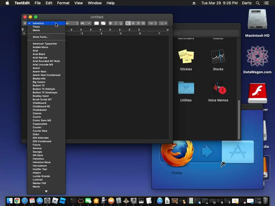Toggle bold formatting in TextEdit toolbar
The height and width of the screenshot is (206, 275).
pyautogui.click(x=110, y=23)
